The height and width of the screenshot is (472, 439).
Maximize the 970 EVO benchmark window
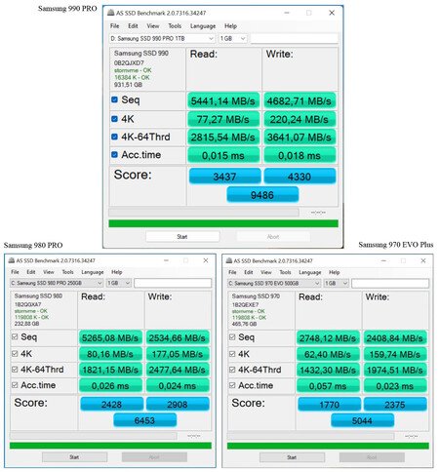pyautogui.click(x=403, y=260)
